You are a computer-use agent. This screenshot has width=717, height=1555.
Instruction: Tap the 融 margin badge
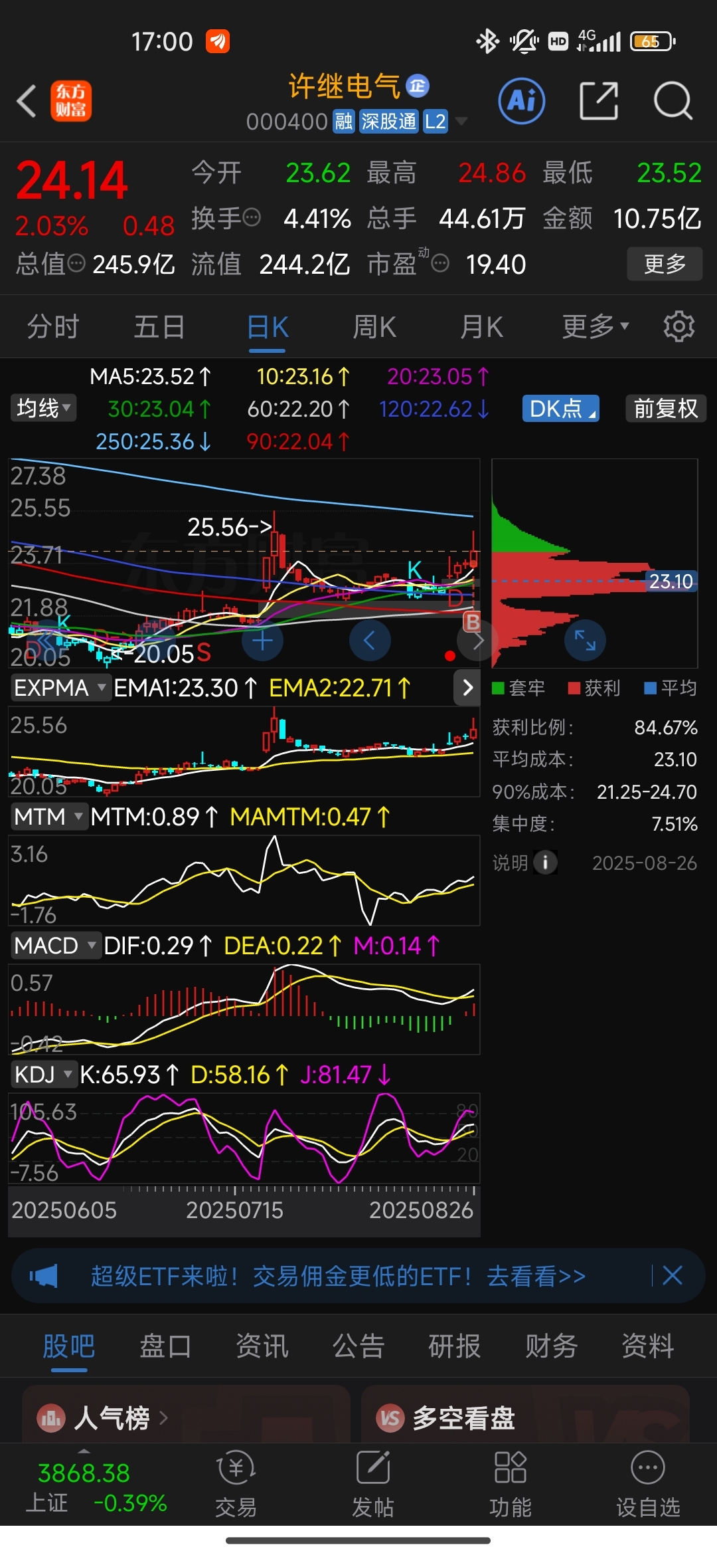click(x=344, y=122)
